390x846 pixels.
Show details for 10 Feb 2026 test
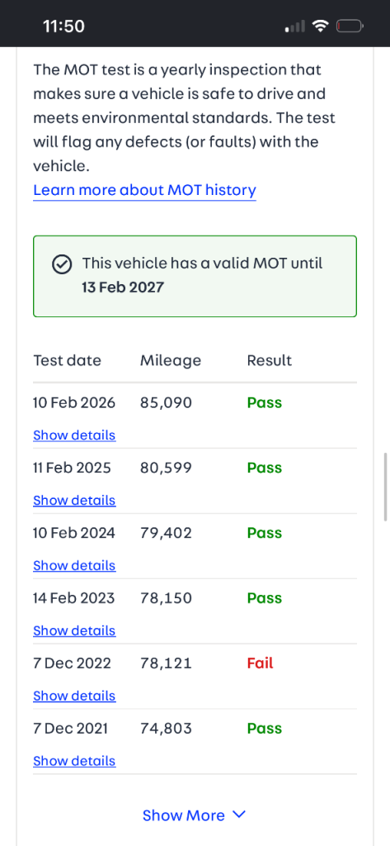tap(74, 435)
